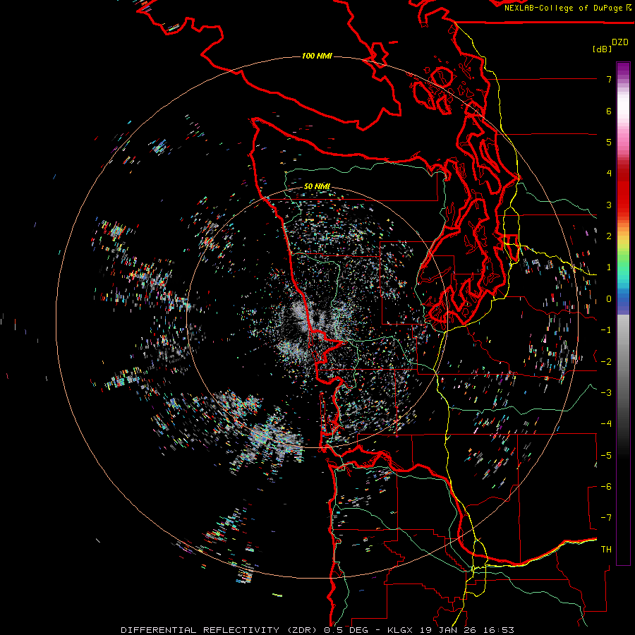Viewport: 635px width, 635px height.
Task: Click the 3 value on the scale
Action: point(609,205)
